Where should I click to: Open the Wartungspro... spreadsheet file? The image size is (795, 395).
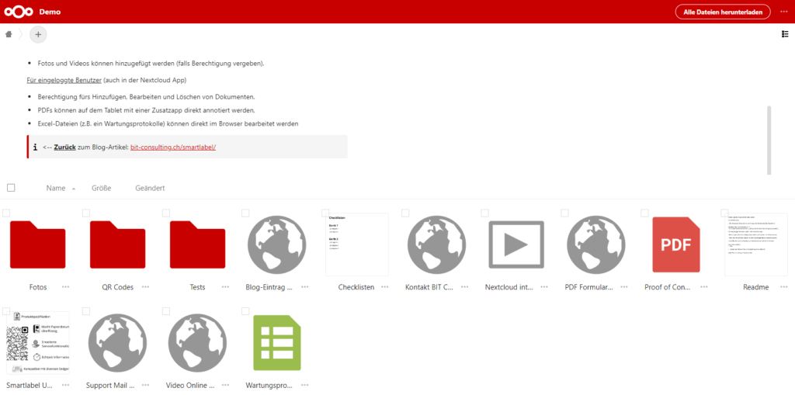(276, 343)
